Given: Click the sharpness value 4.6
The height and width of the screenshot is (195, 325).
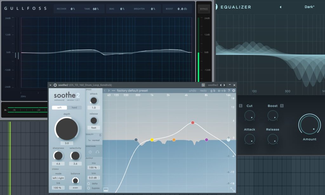Looking at the screenshot, I should point(58,164).
